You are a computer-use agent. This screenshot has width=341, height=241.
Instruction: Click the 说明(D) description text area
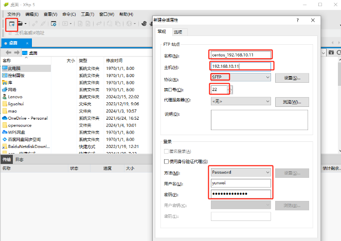[x=259, y=120]
